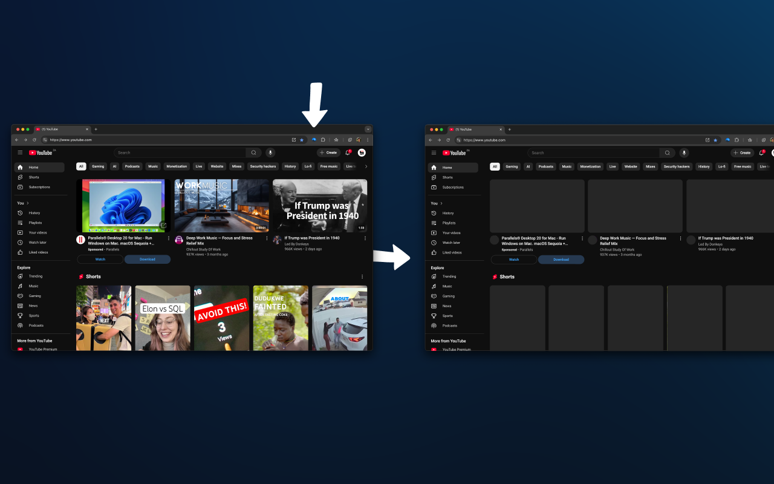774x484 pixels.
Task: Open the 'If Trump was President in 1940' thumbnail
Action: point(320,206)
